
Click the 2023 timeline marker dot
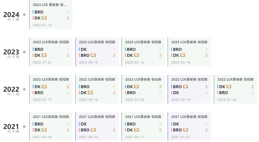pyautogui.click(x=24, y=52)
